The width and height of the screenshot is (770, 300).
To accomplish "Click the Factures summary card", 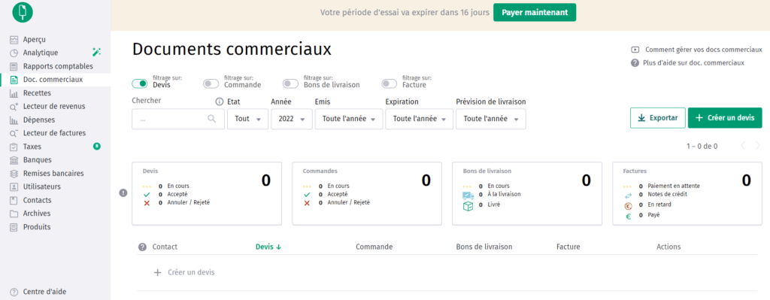I will point(687,193).
